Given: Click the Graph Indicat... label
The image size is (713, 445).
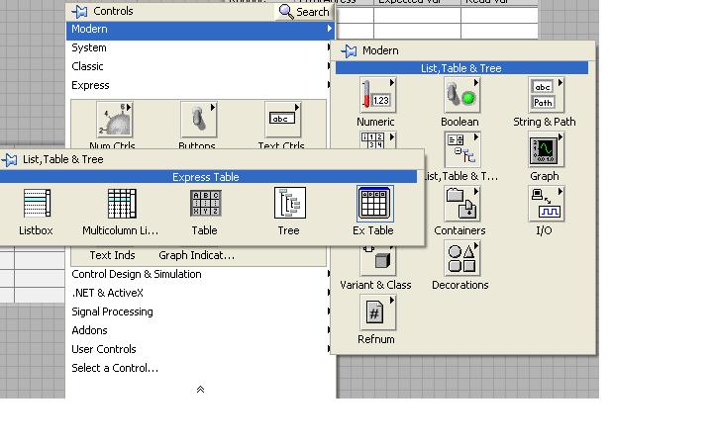Looking at the screenshot, I should 196,256.
